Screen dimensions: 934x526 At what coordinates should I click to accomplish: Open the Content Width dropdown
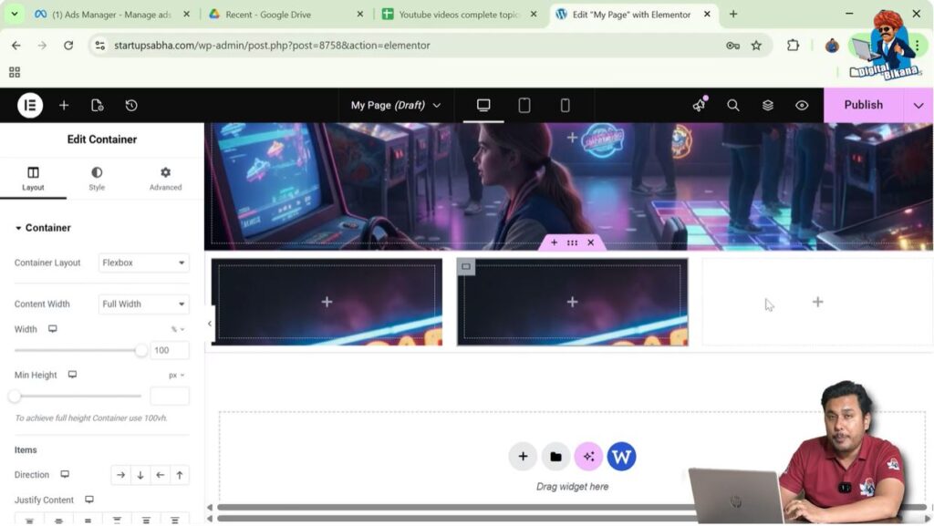tap(144, 304)
